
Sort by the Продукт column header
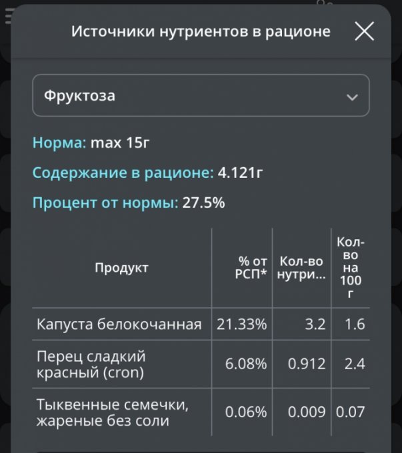click(121, 268)
